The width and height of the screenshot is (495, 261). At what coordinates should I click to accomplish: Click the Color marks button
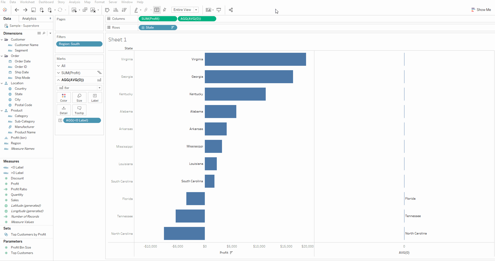(64, 97)
